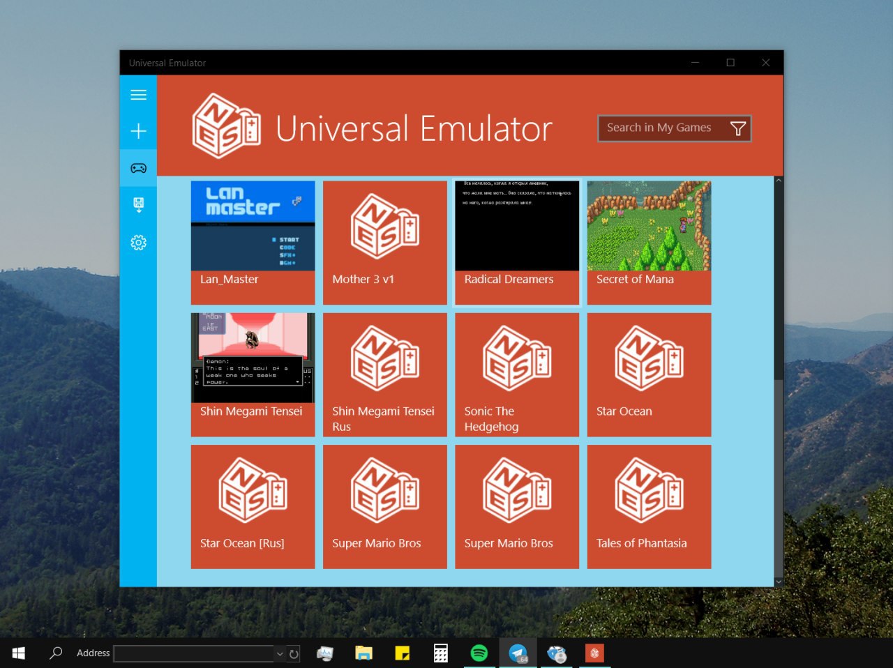
Task: Open the Star Ocean [Rus] tile
Action: pos(253,507)
